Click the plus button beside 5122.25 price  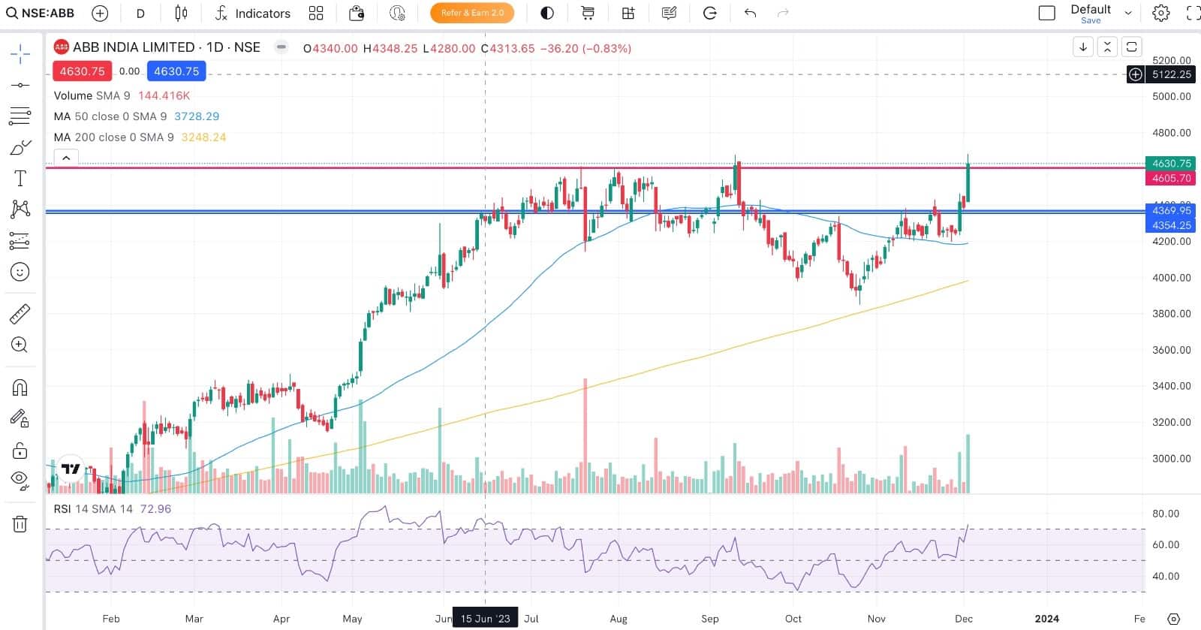tap(1136, 74)
